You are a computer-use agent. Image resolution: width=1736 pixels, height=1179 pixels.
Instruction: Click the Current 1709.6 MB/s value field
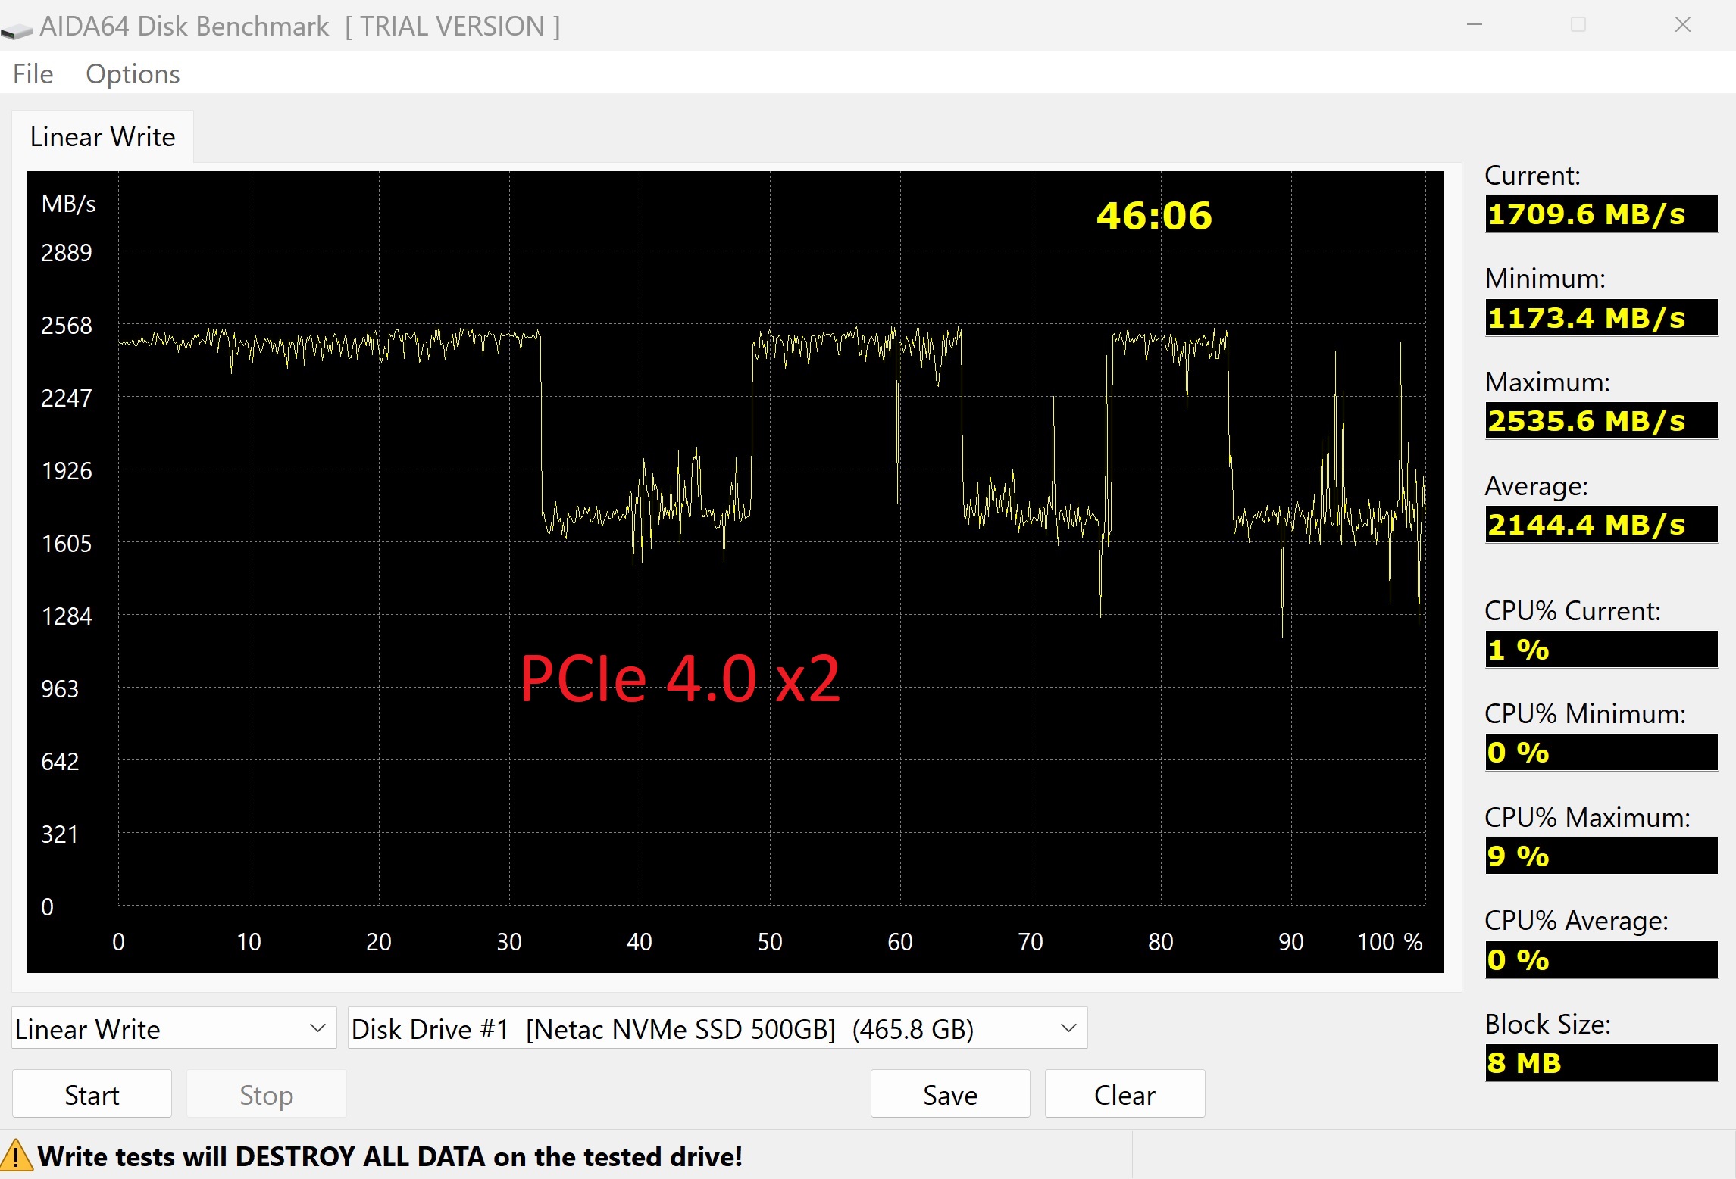tap(1600, 214)
